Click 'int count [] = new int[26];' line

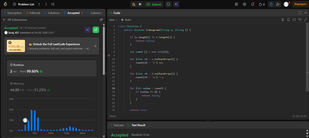[x=149, y=52]
